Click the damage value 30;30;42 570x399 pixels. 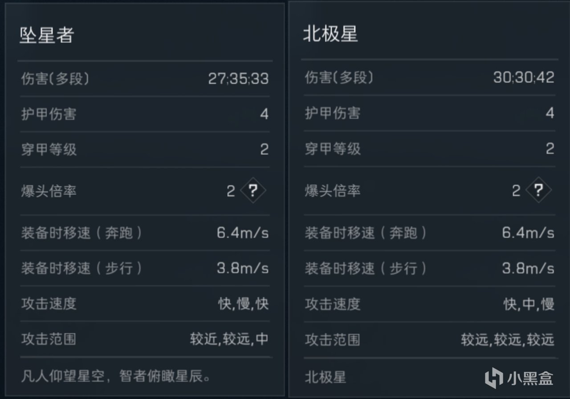tap(524, 78)
